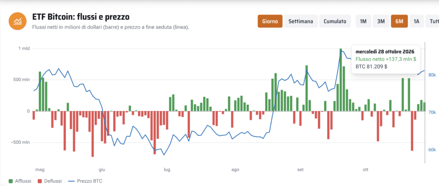Choose the 1A time range
The width and height of the screenshot is (439, 186).
pos(416,21)
